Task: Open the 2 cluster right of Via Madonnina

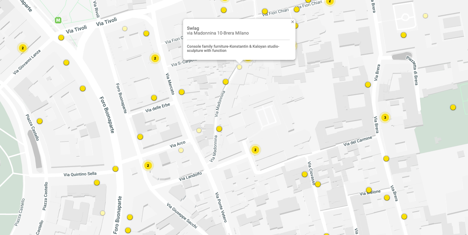Action: coord(255,150)
